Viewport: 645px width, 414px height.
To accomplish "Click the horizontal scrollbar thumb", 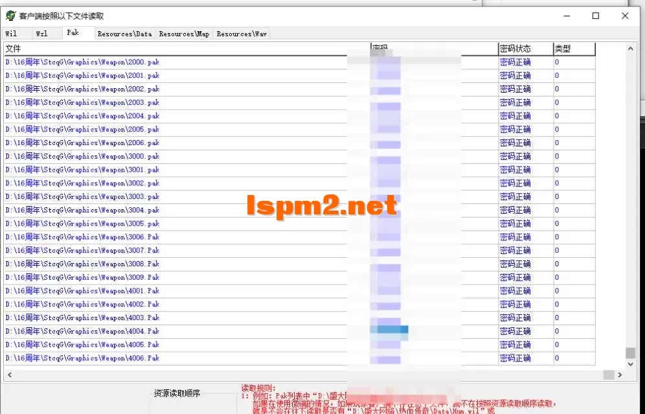I will (x=609, y=375).
